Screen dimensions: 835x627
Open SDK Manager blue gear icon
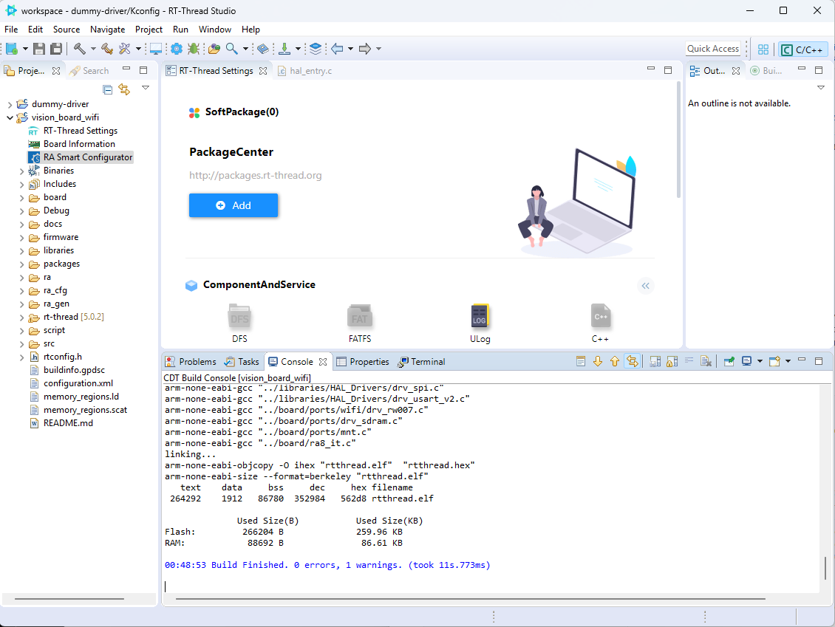pos(177,49)
